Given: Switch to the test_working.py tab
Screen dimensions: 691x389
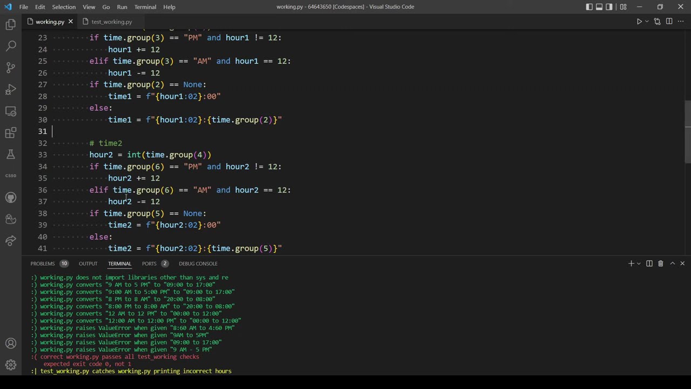Looking at the screenshot, I should [112, 22].
